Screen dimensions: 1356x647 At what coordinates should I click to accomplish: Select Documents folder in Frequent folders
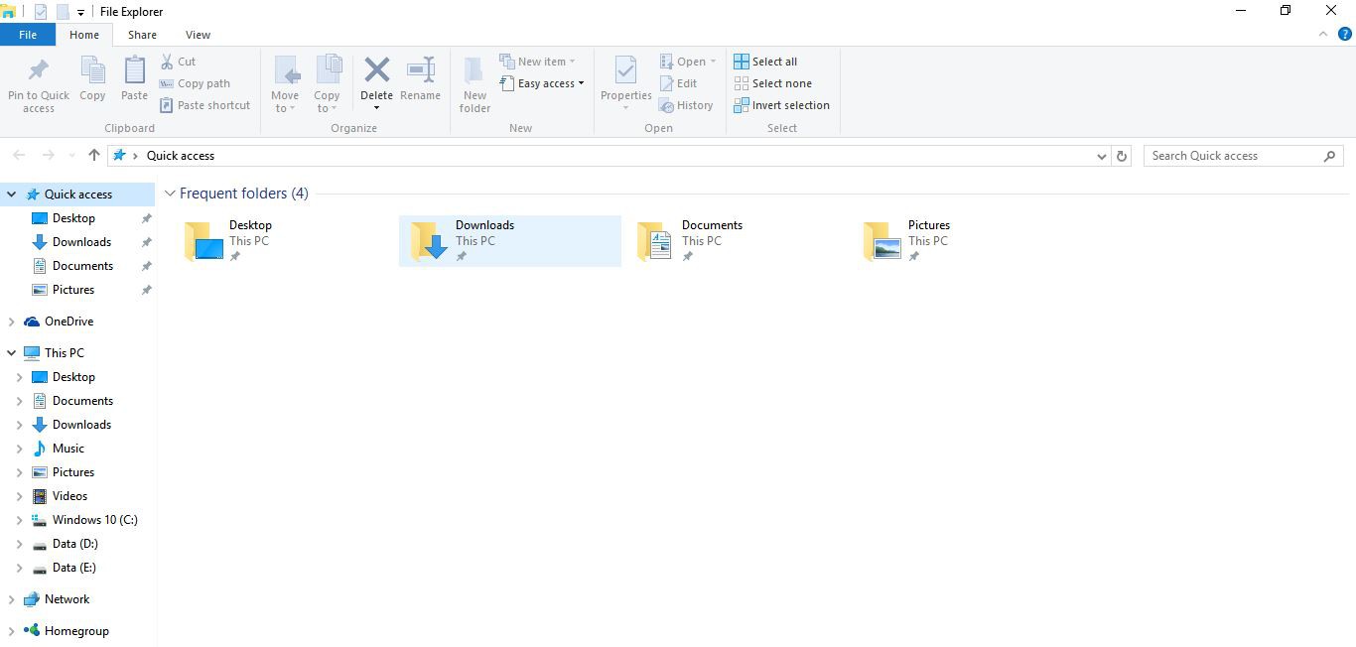[x=737, y=241]
